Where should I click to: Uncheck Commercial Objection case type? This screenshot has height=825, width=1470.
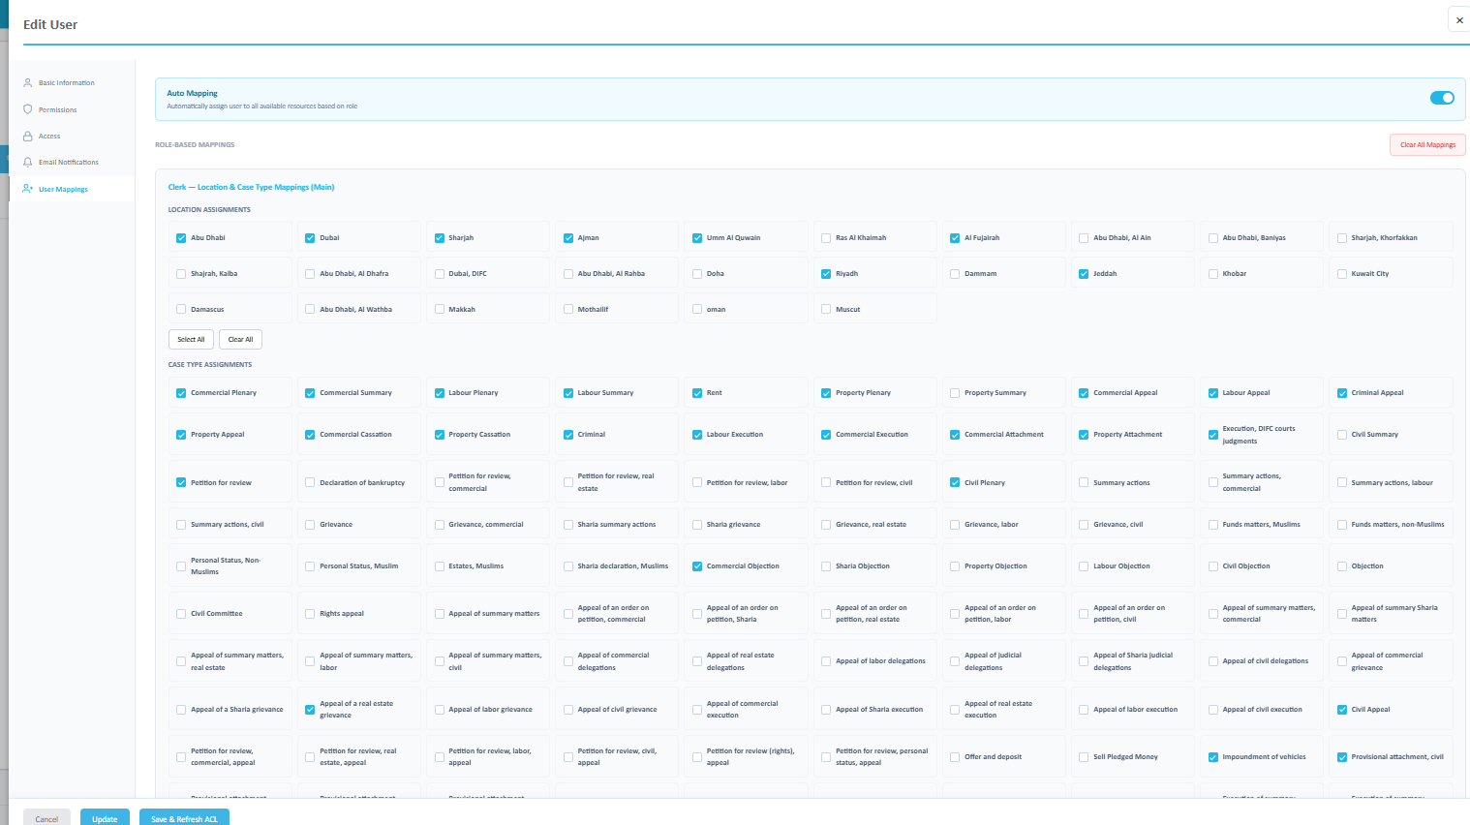[697, 566]
